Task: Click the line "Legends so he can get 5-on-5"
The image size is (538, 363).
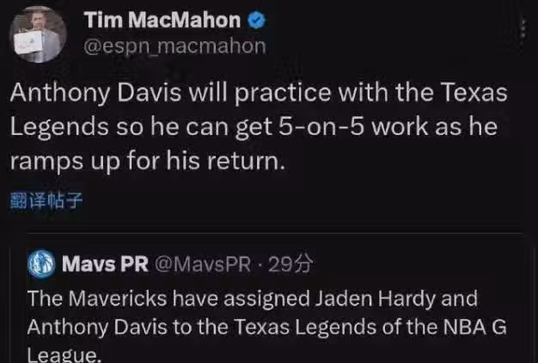Action: [x=254, y=126]
